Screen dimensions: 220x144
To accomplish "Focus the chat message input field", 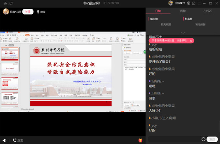I will point(174,139).
